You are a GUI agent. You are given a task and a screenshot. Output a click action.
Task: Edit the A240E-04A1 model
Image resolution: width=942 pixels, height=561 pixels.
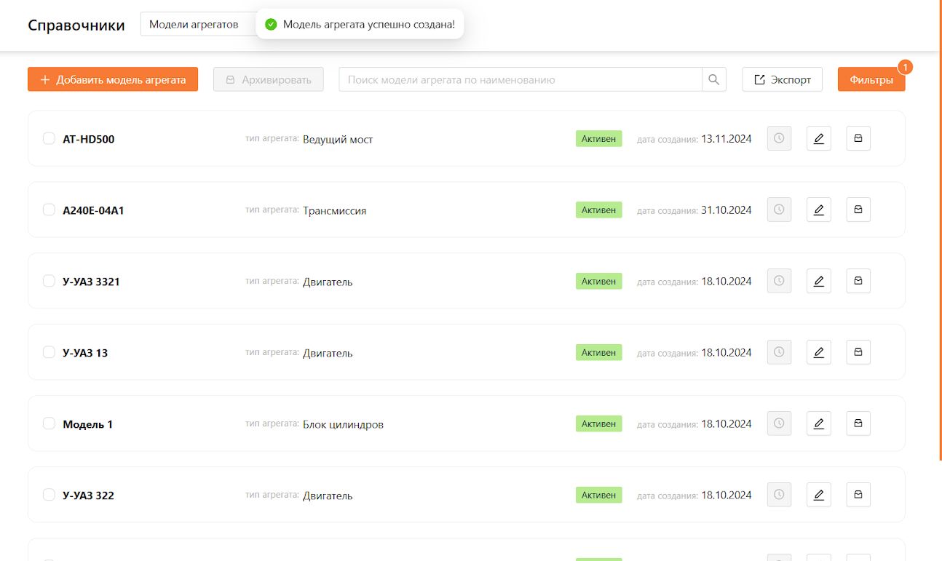[x=819, y=210]
